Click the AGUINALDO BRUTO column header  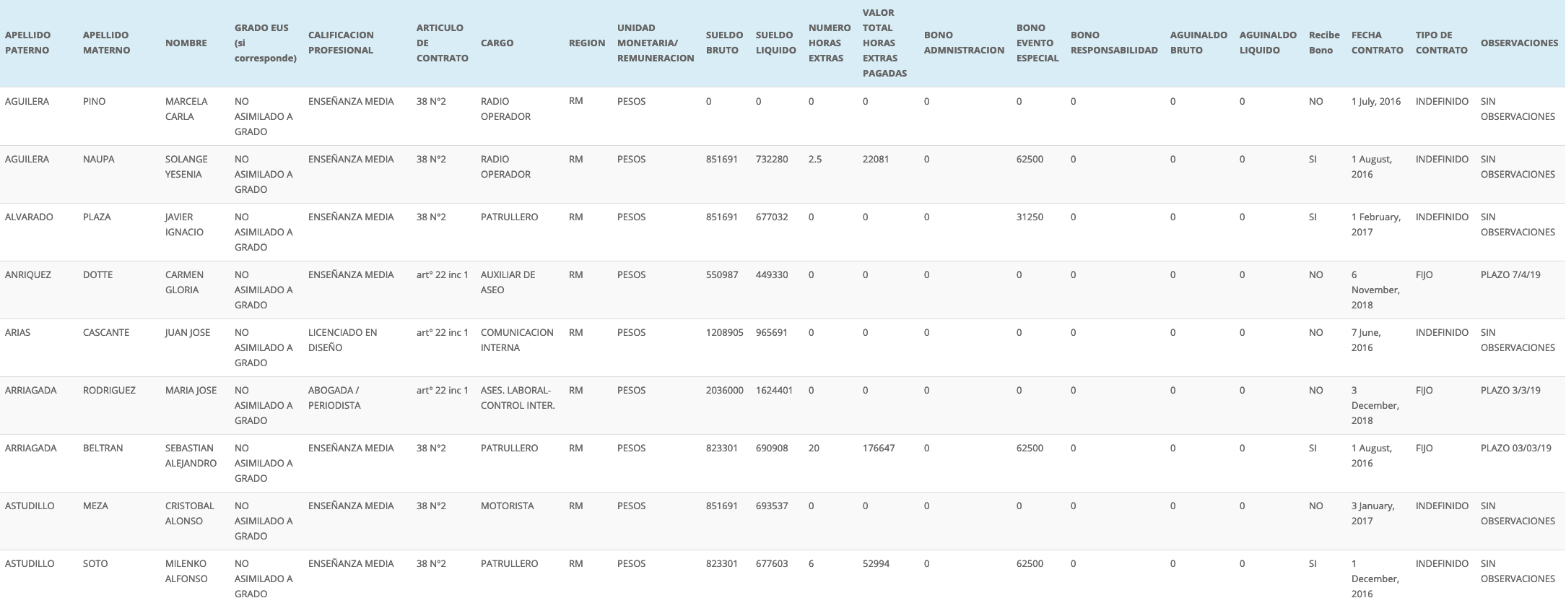click(1199, 43)
